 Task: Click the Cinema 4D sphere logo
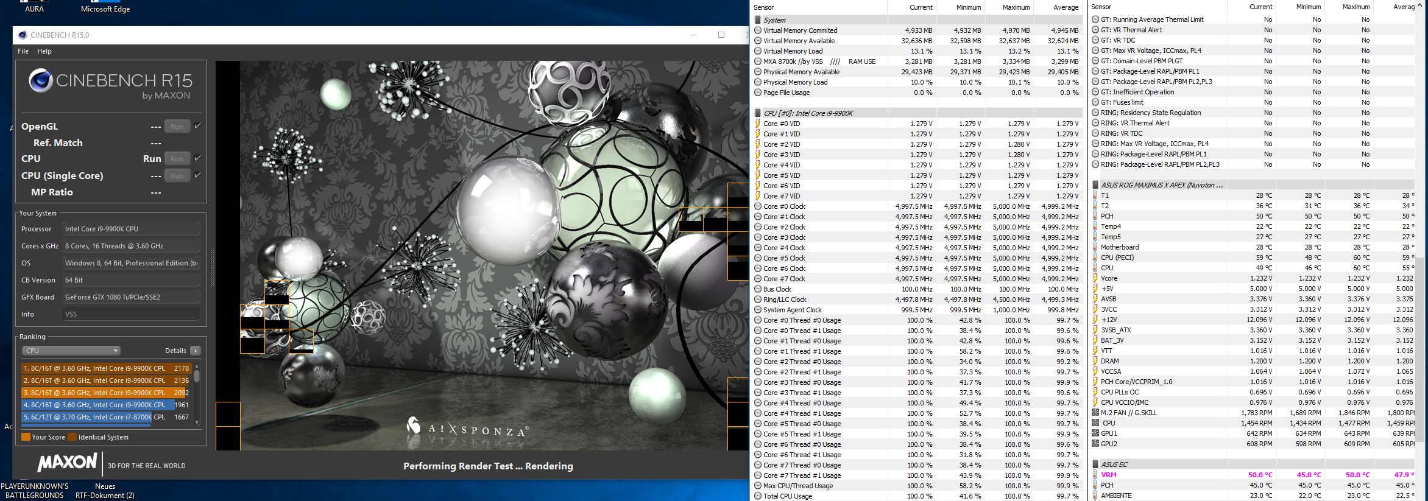[41, 80]
